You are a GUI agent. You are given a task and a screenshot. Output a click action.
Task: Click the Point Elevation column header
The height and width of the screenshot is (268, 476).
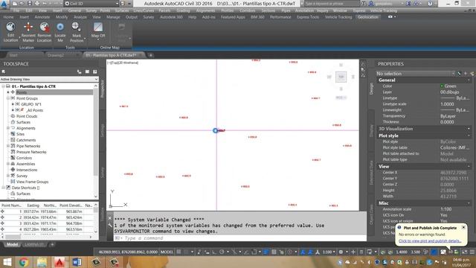[71, 205]
